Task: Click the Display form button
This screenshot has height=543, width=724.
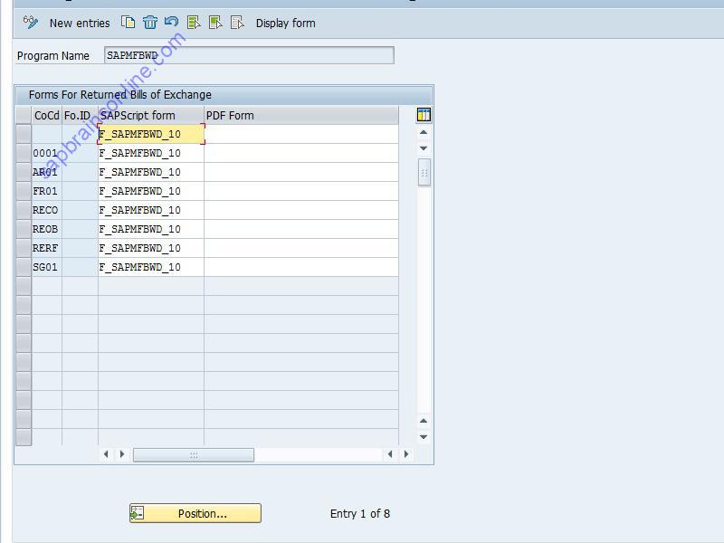Action: point(285,24)
